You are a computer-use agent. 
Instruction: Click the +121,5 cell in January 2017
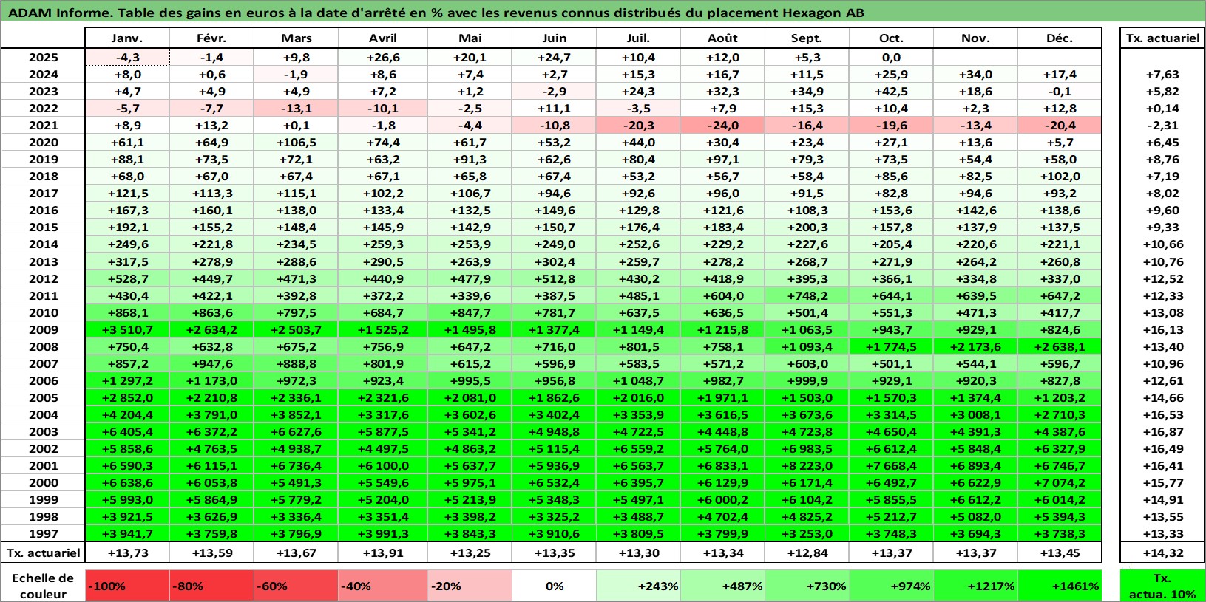(128, 194)
